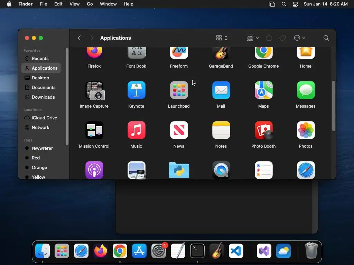Image resolution: width=354 pixels, height=265 pixels.
Task: Open Visual Studio Code from the Dock
Action: (236, 251)
